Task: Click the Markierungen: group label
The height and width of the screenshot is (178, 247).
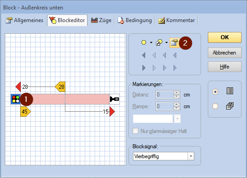Action: click(148, 84)
